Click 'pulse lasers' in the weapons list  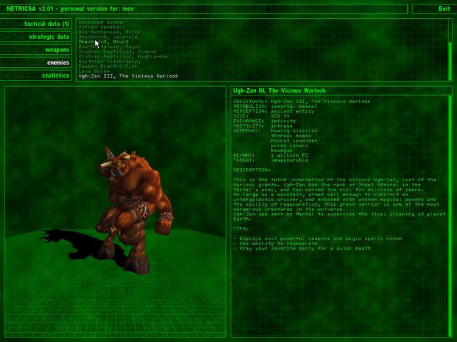(289, 145)
